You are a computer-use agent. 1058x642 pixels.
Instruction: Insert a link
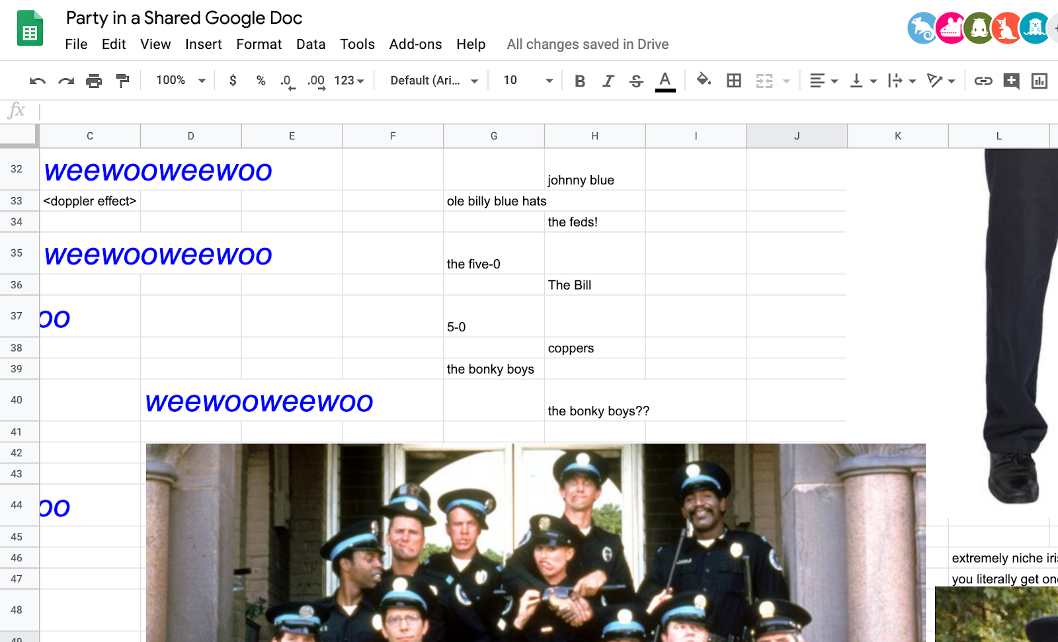coord(983,81)
